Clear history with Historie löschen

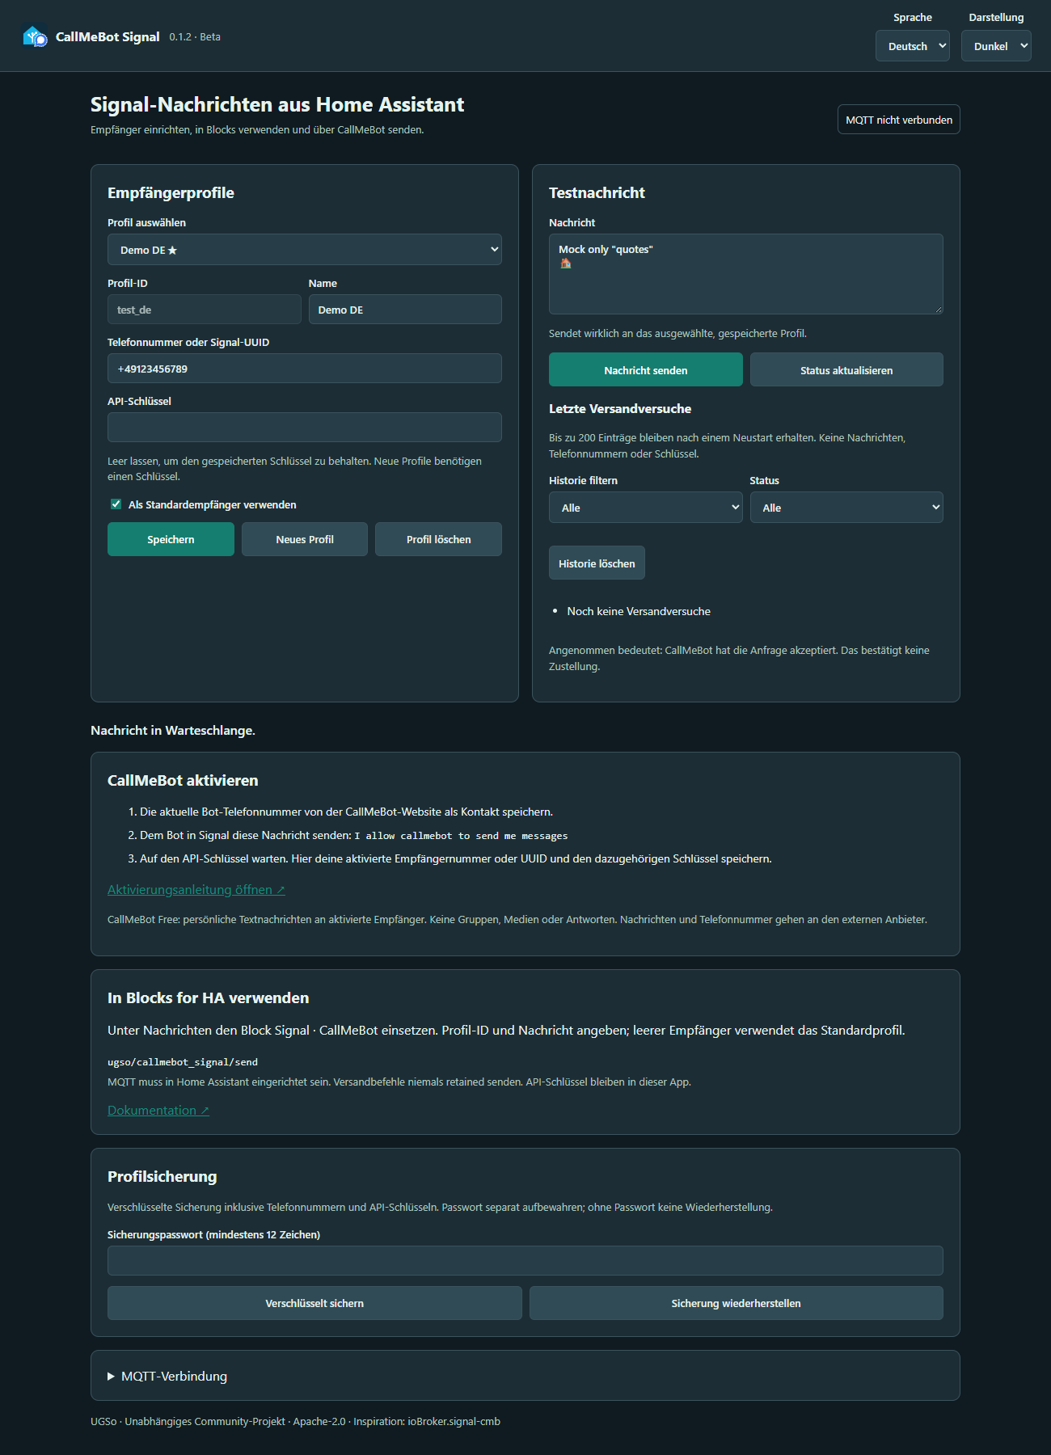tap(597, 563)
